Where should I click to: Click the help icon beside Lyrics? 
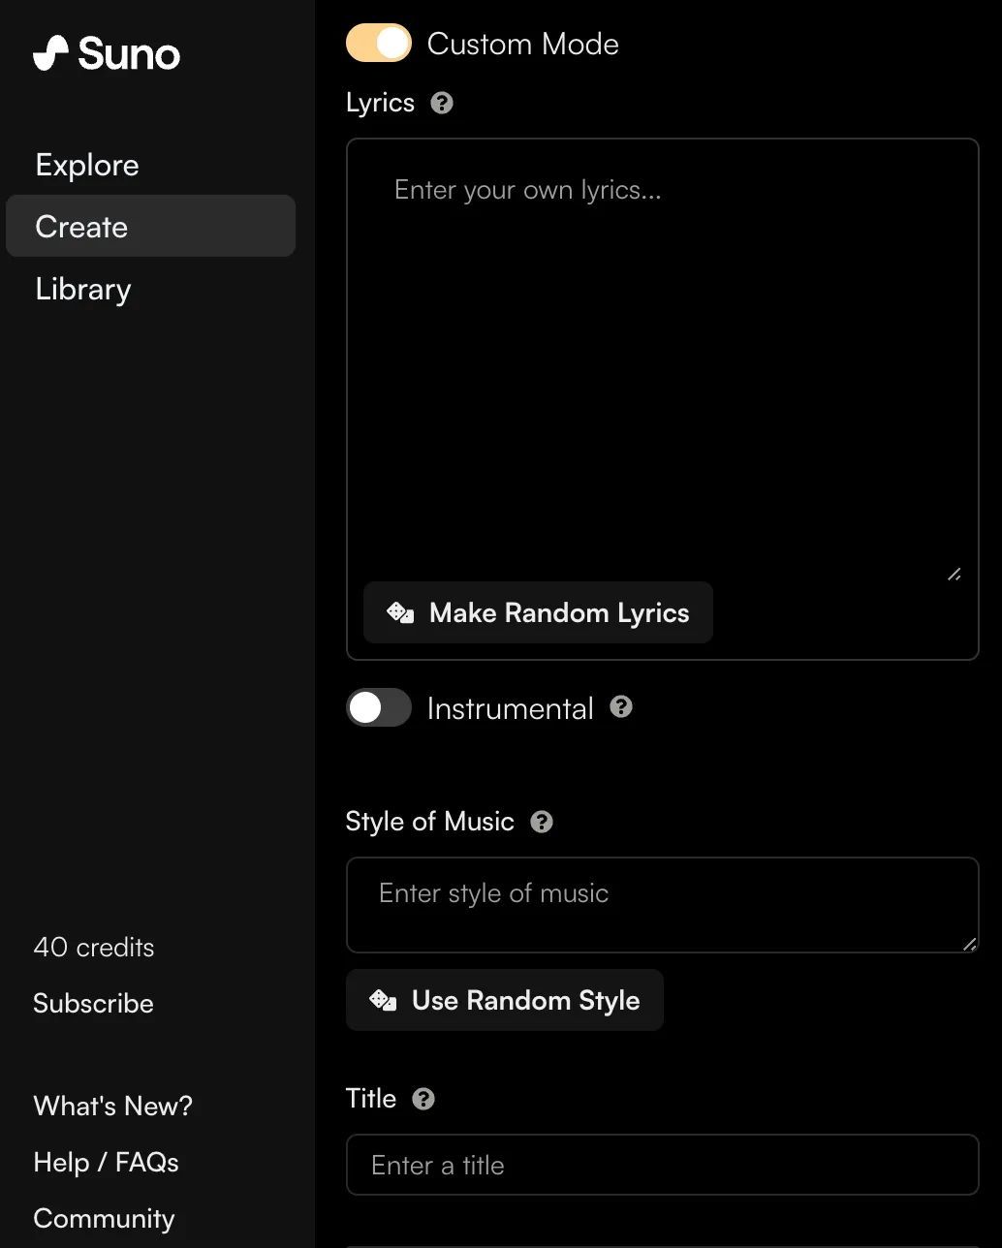click(x=442, y=103)
